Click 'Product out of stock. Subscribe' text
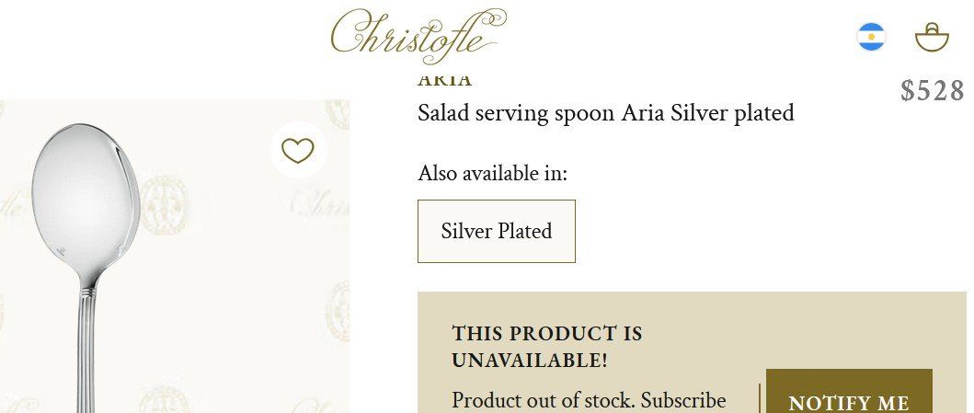Image resolution: width=974 pixels, height=413 pixels. pyautogui.click(x=589, y=400)
